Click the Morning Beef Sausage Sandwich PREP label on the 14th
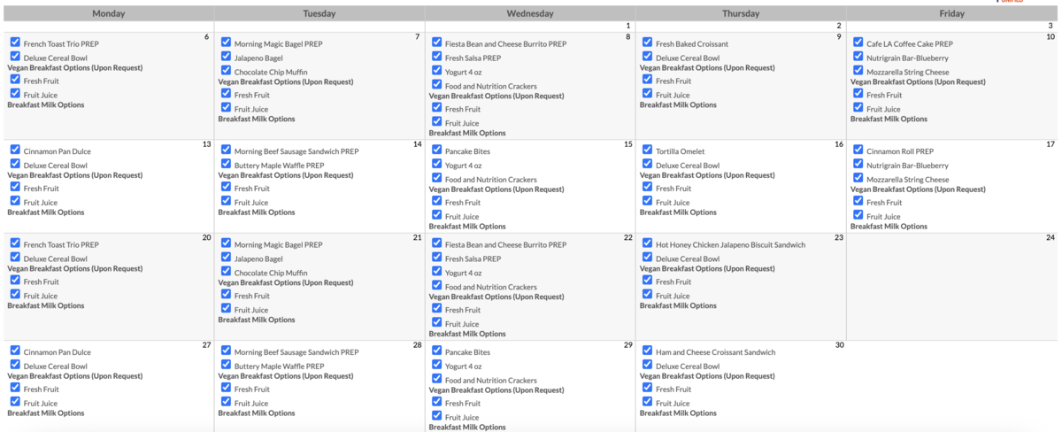 (296, 151)
